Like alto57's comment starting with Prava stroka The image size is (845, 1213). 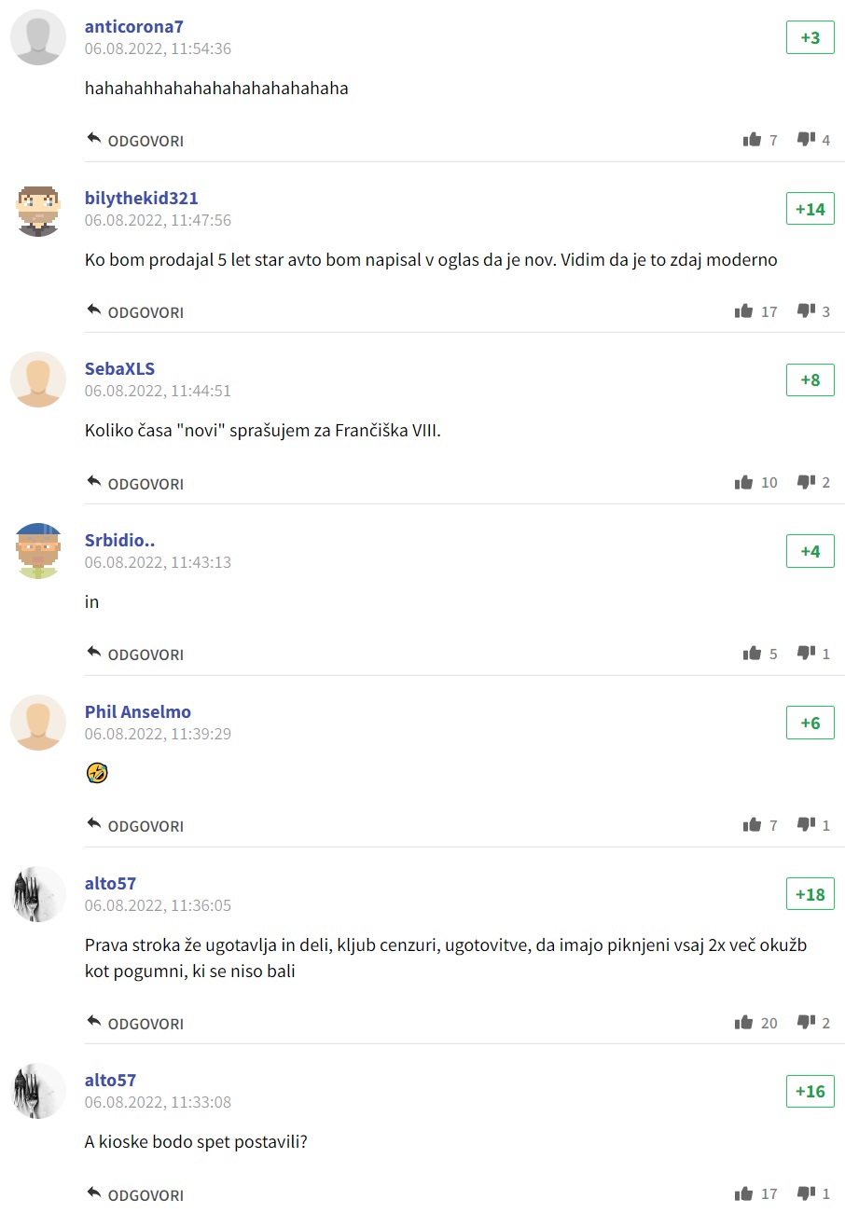744,1023
